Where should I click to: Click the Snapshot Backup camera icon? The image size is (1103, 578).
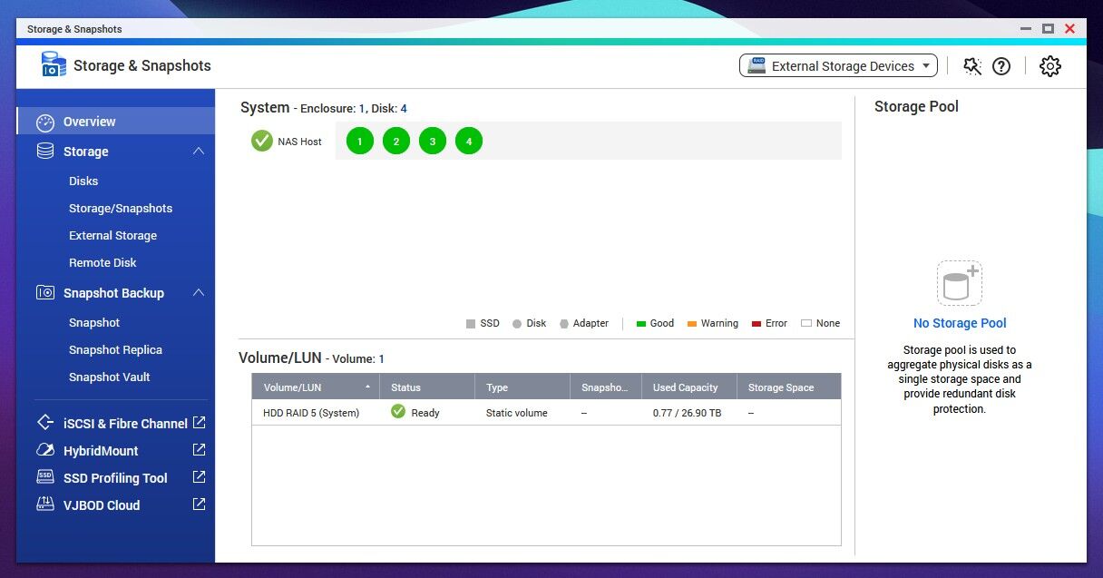coord(44,293)
